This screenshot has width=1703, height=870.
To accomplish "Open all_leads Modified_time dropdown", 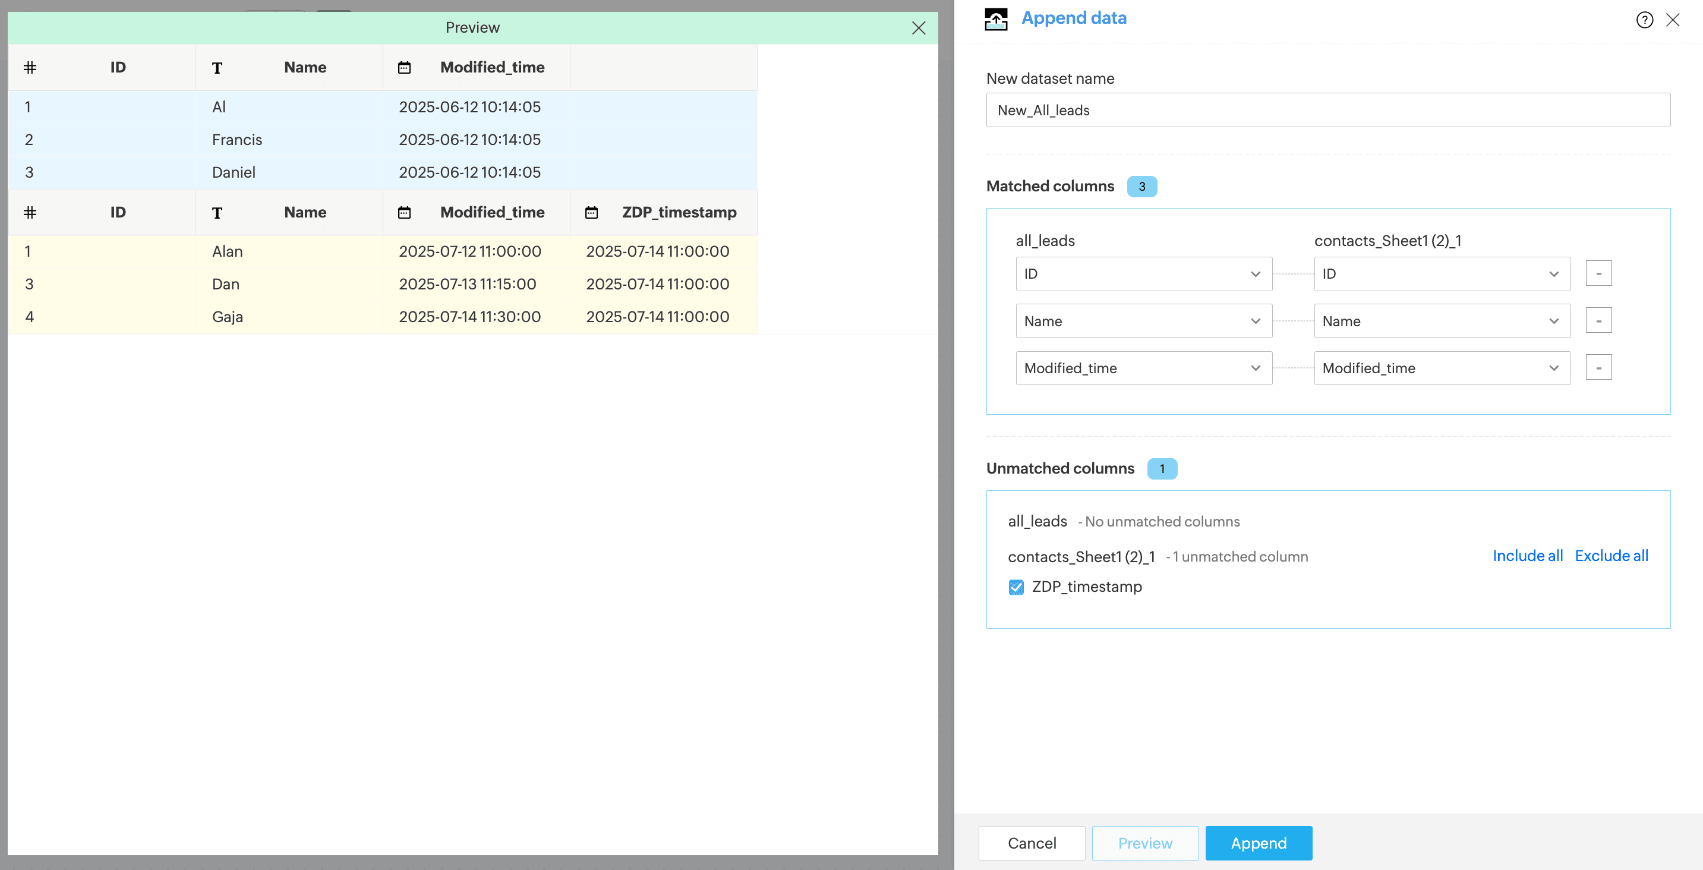I will (x=1143, y=368).
